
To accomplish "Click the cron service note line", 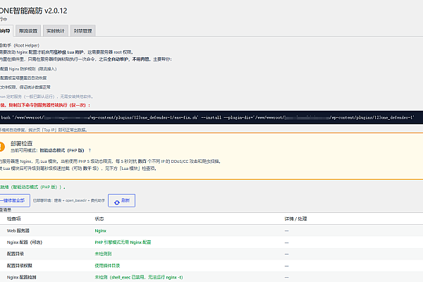I will [47, 97].
